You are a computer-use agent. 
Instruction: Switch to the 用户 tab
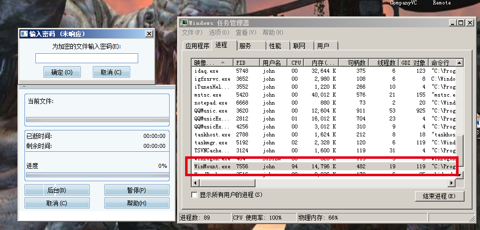(x=326, y=46)
